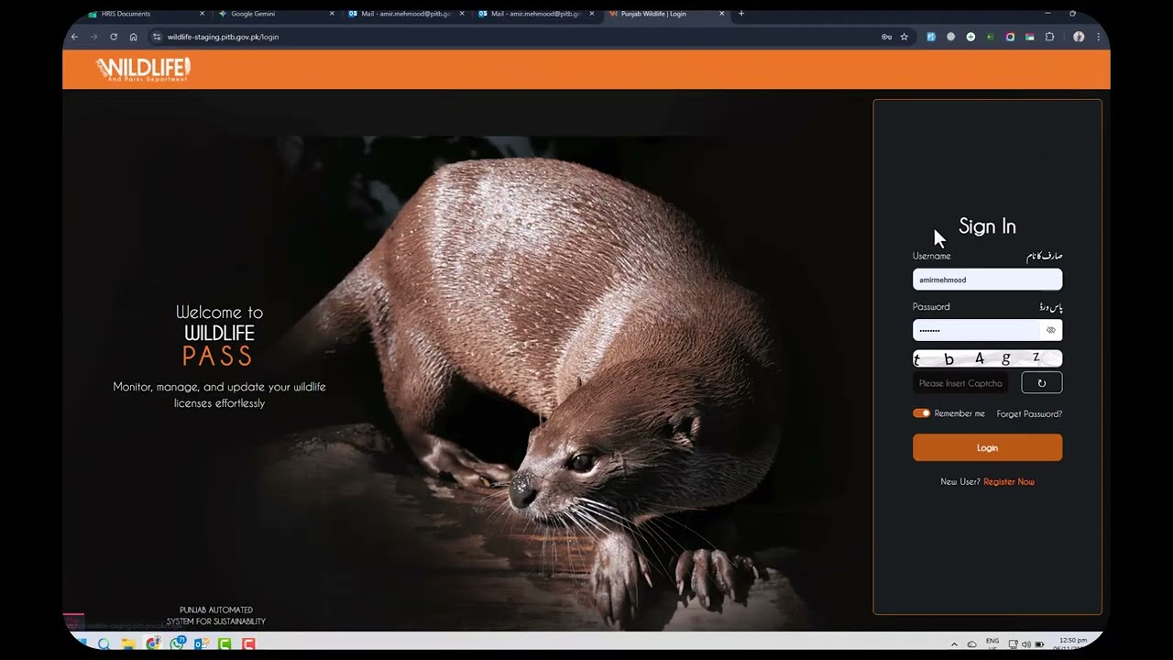Click the Sign In heading

click(987, 226)
